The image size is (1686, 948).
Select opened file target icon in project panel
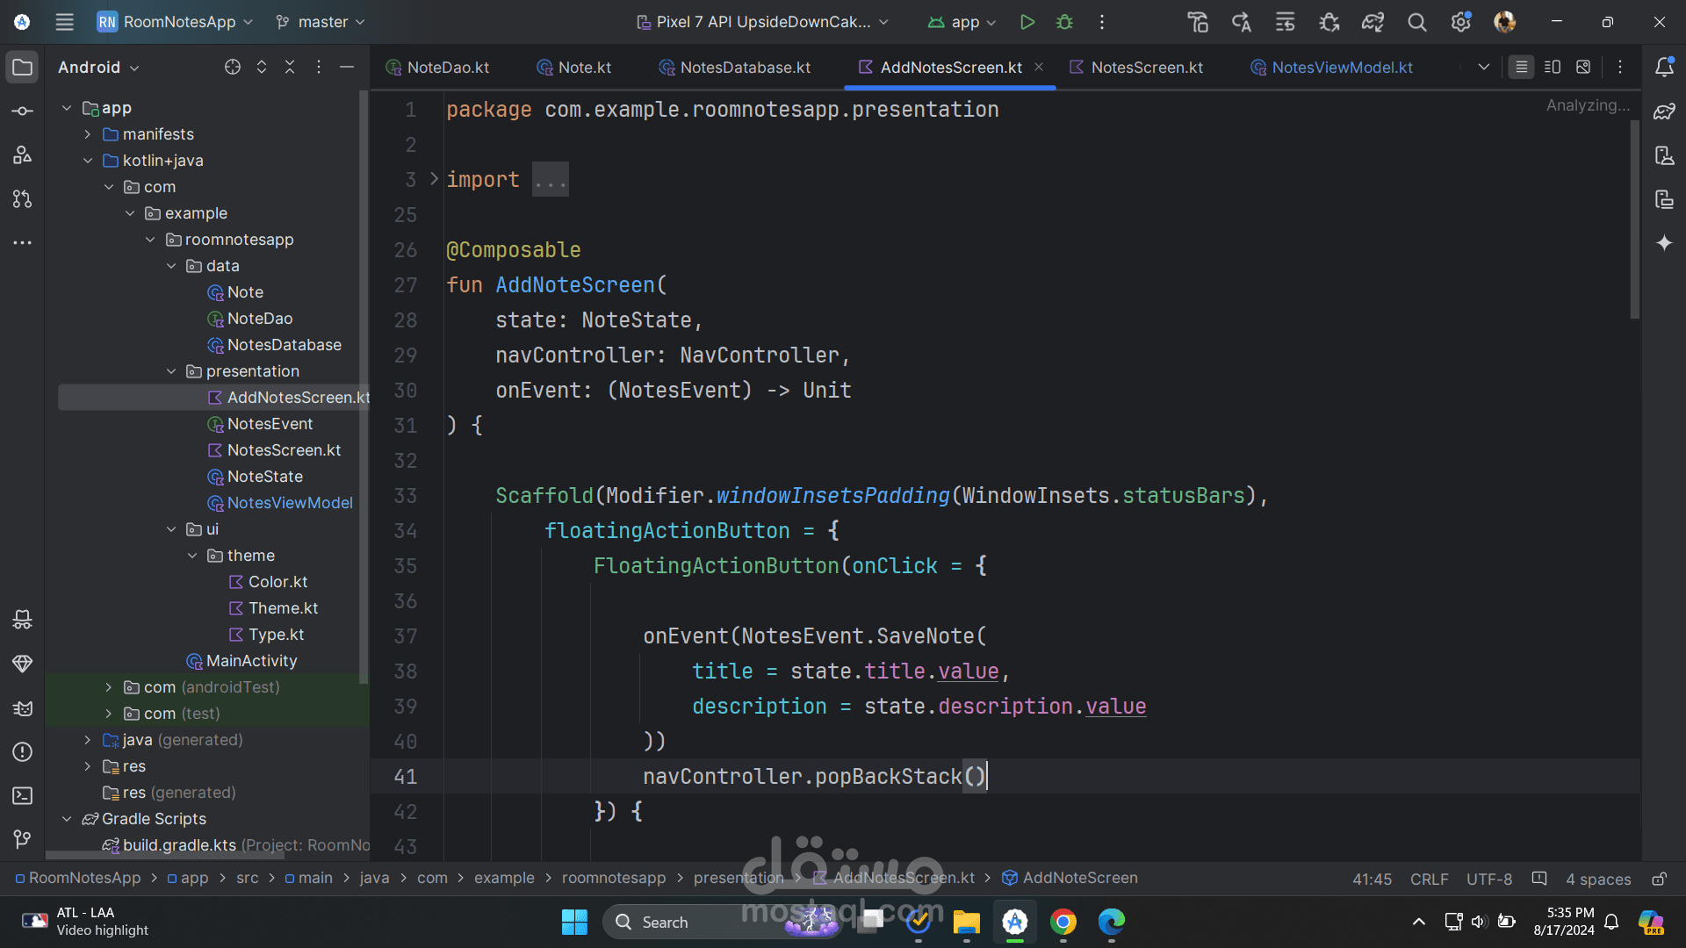(232, 67)
